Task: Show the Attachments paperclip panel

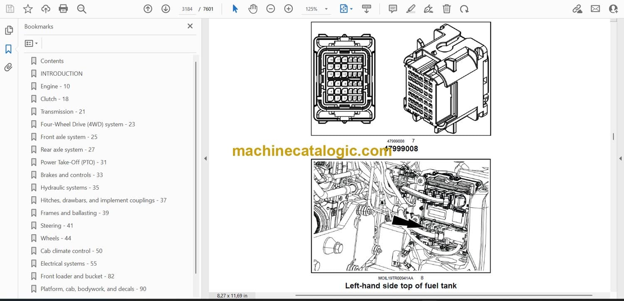Action: tap(8, 67)
